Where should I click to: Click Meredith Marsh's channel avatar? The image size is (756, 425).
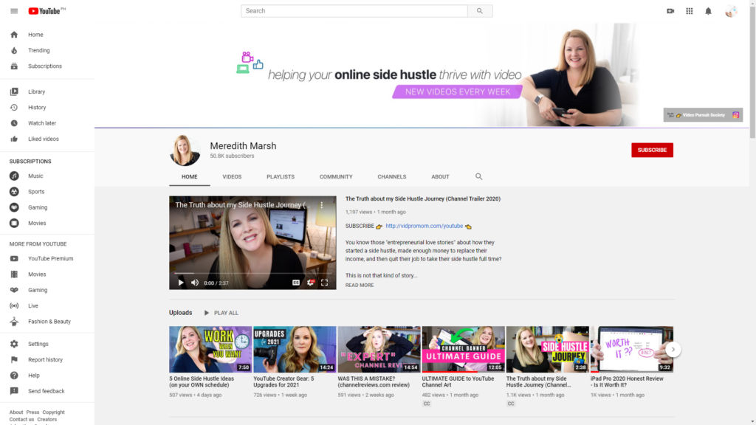pyautogui.click(x=185, y=151)
